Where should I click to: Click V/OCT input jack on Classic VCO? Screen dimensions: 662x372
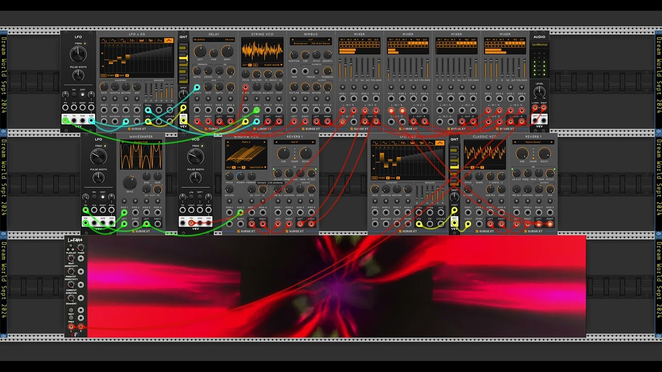[x=468, y=223]
